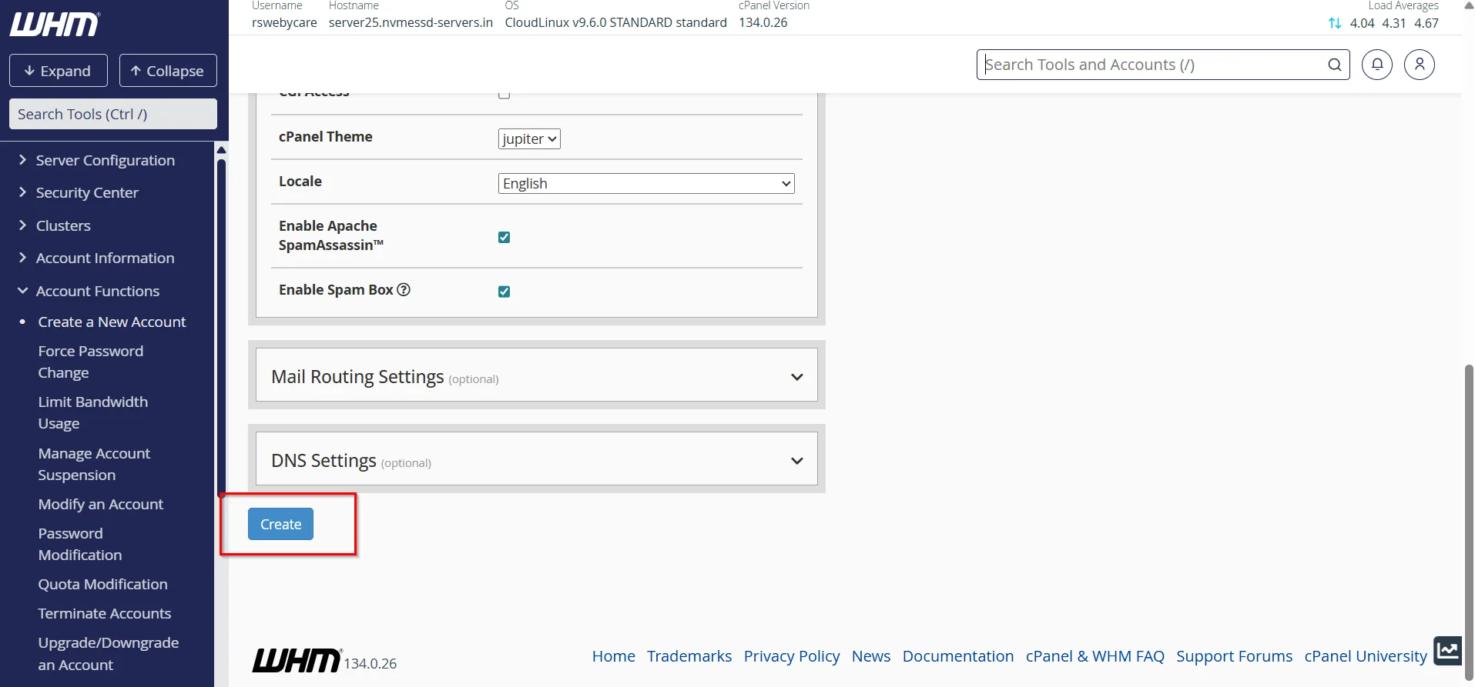Open the Trademarks footer link
Screen dimensions: 1475x687
[689, 656]
